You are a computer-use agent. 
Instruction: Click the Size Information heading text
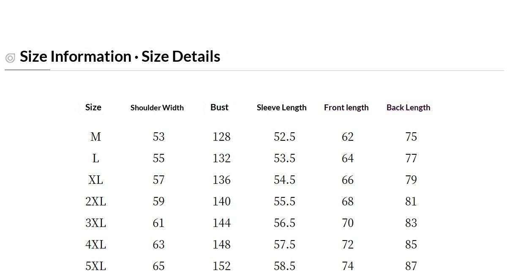[x=120, y=57]
